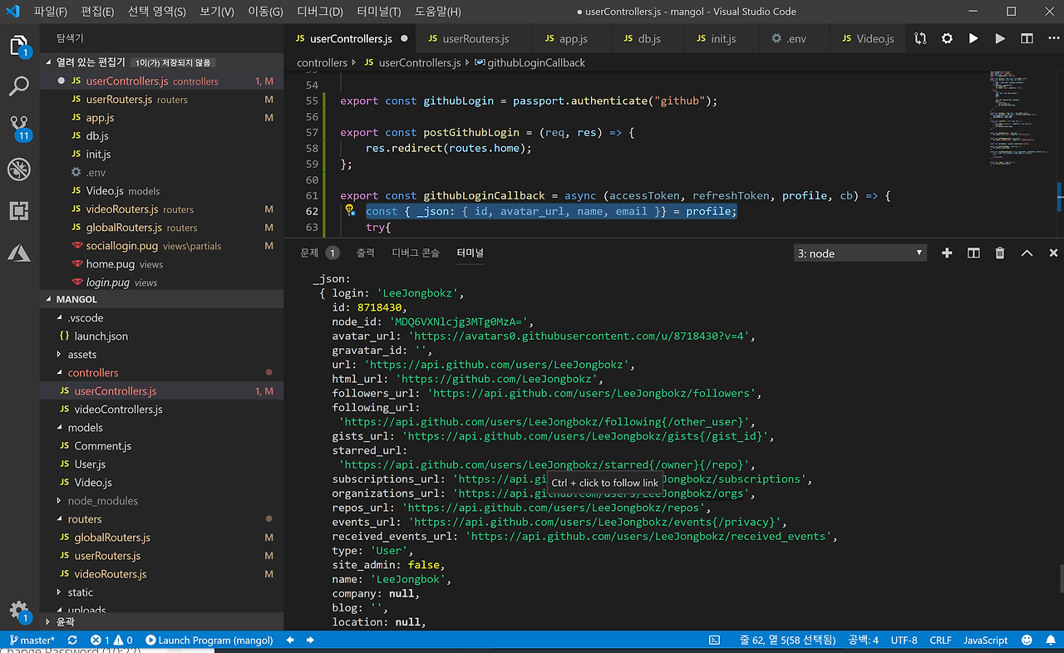This screenshot has width=1064, height=653.
Task: Open the Azure view icon
Action: pyautogui.click(x=19, y=253)
